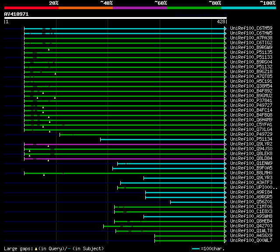Viewport: 280px width, 252px height.
Task: Click the yellow gap marker under the B8LMH0 row
Action: pyautogui.click(x=44, y=175)
